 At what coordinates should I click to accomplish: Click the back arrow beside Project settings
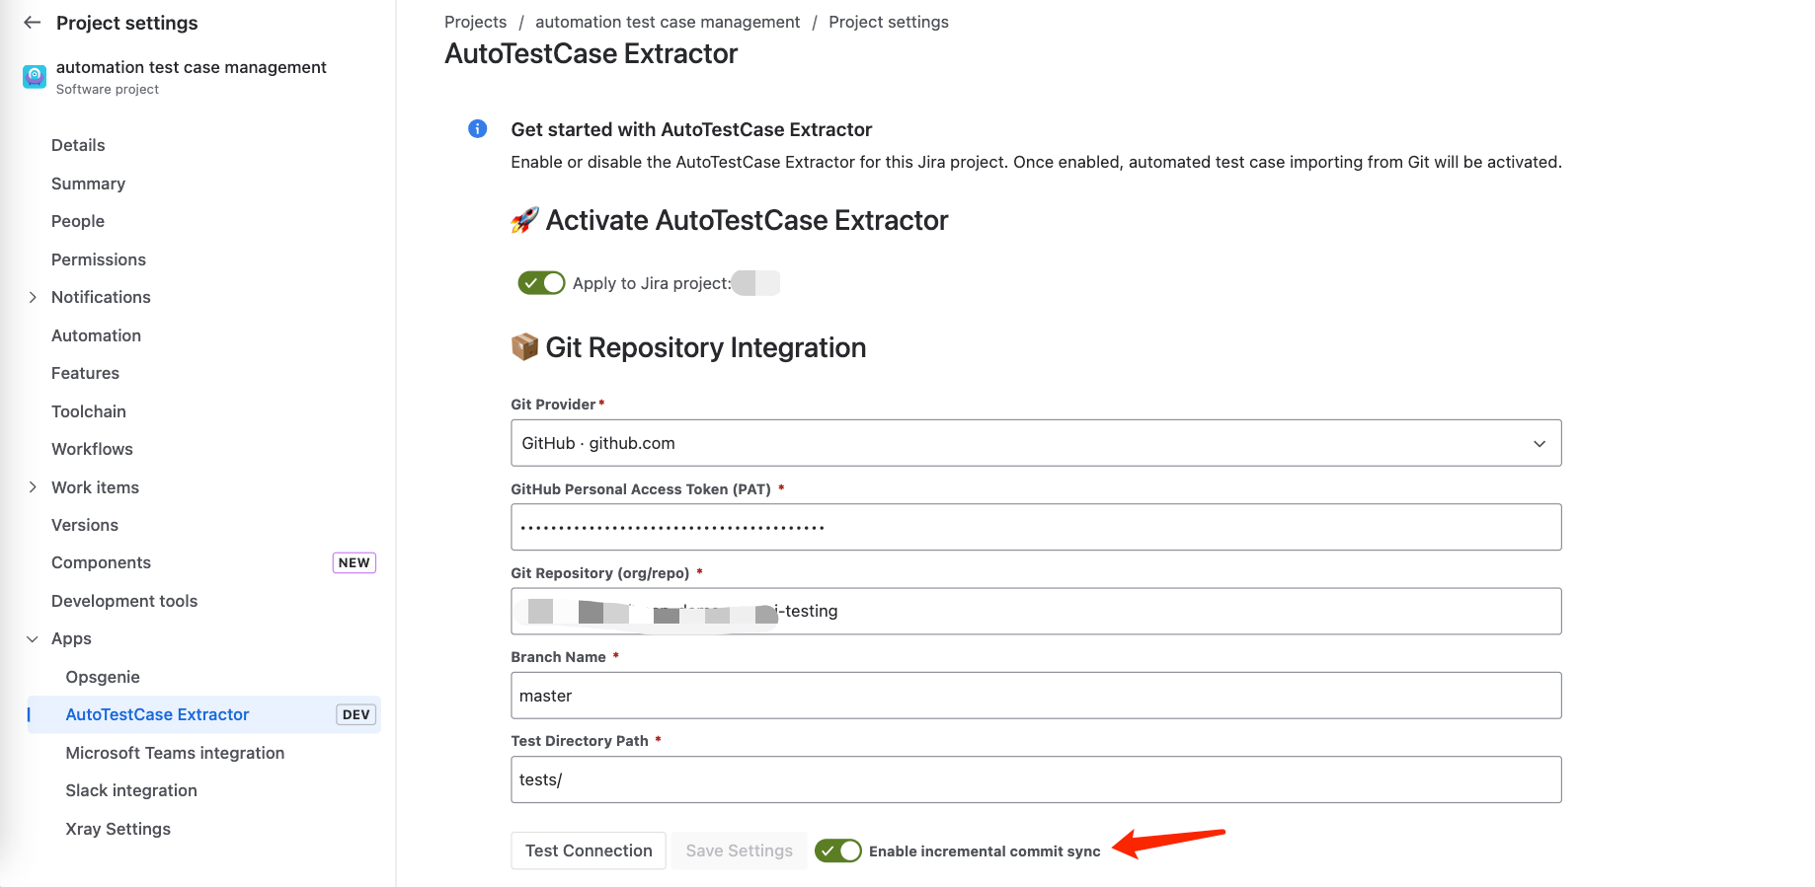(33, 22)
